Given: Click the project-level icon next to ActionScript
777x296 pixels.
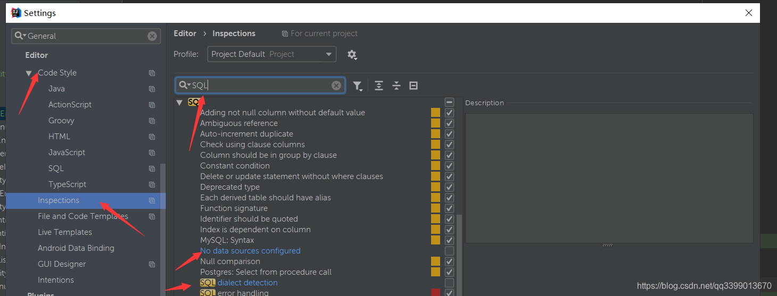Looking at the screenshot, I should tap(152, 105).
